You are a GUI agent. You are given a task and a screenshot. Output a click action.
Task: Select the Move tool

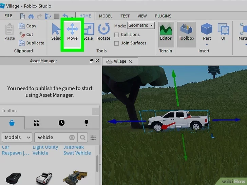click(72, 32)
